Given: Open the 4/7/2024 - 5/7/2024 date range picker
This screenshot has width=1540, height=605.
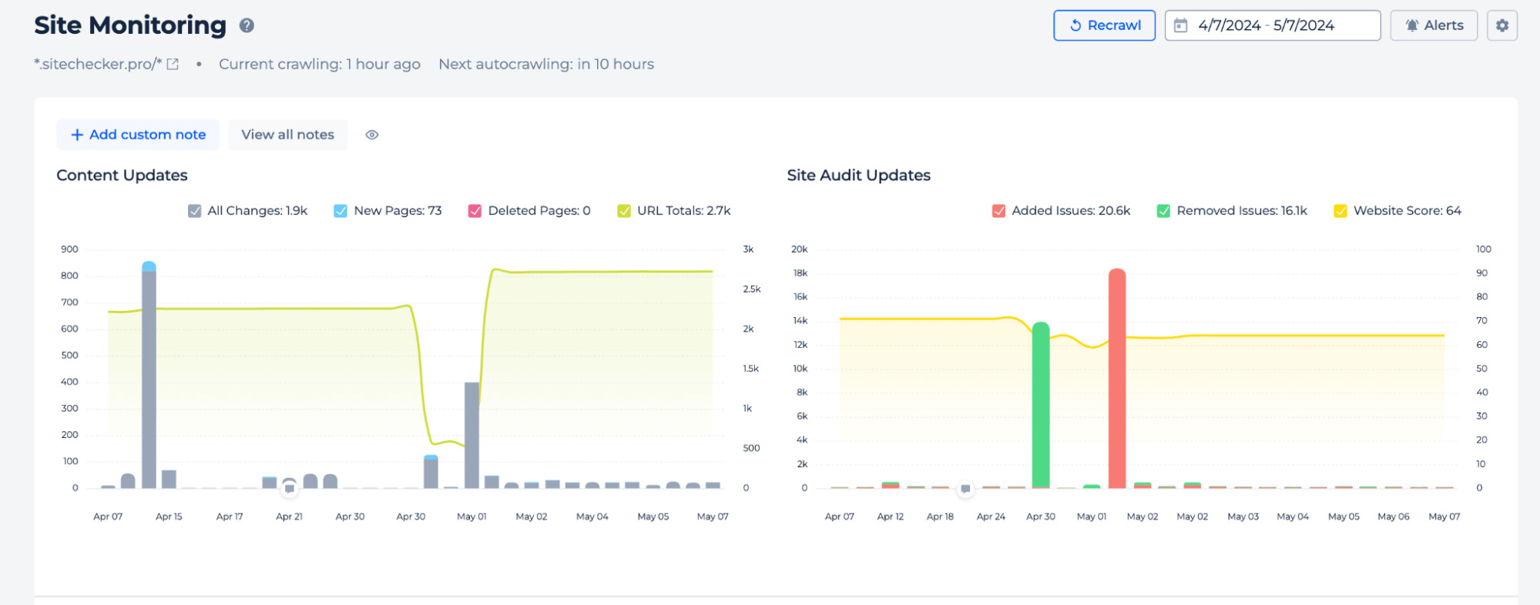Looking at the screenshot, I should 1273,25.
